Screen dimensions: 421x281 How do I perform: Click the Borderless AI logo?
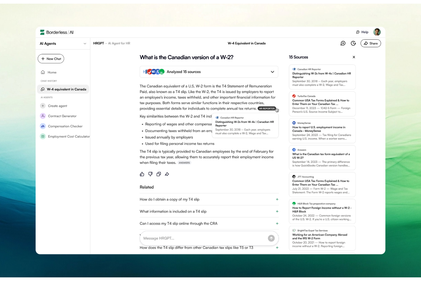57,32
